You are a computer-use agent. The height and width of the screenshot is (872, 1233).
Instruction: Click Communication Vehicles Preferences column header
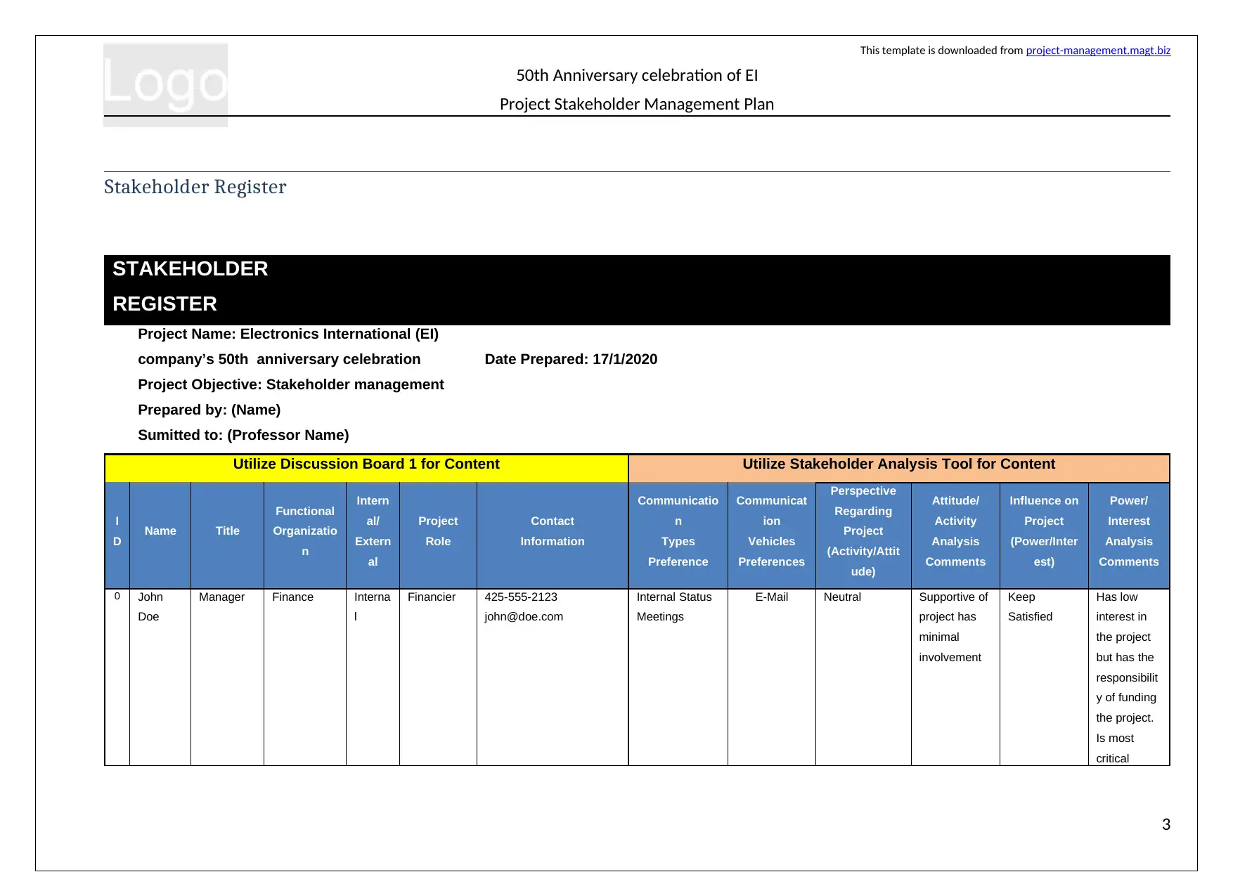(772, 535)
